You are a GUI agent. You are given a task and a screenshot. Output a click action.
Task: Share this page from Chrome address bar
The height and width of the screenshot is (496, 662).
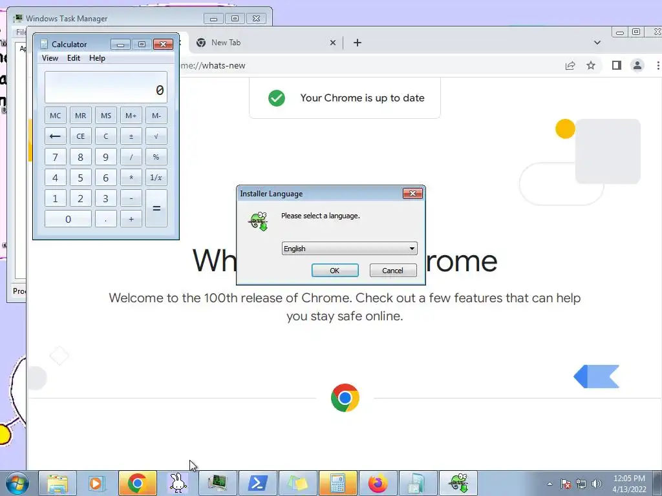point(570,65)
